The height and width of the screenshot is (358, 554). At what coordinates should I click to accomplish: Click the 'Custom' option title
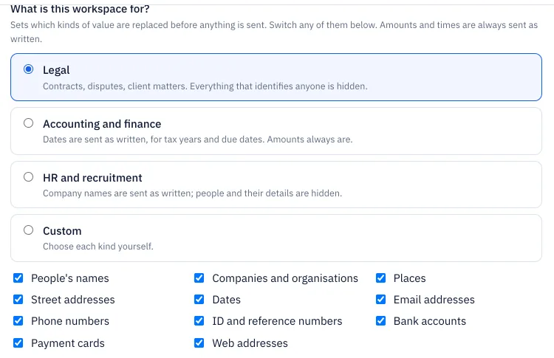coord(62,231)
